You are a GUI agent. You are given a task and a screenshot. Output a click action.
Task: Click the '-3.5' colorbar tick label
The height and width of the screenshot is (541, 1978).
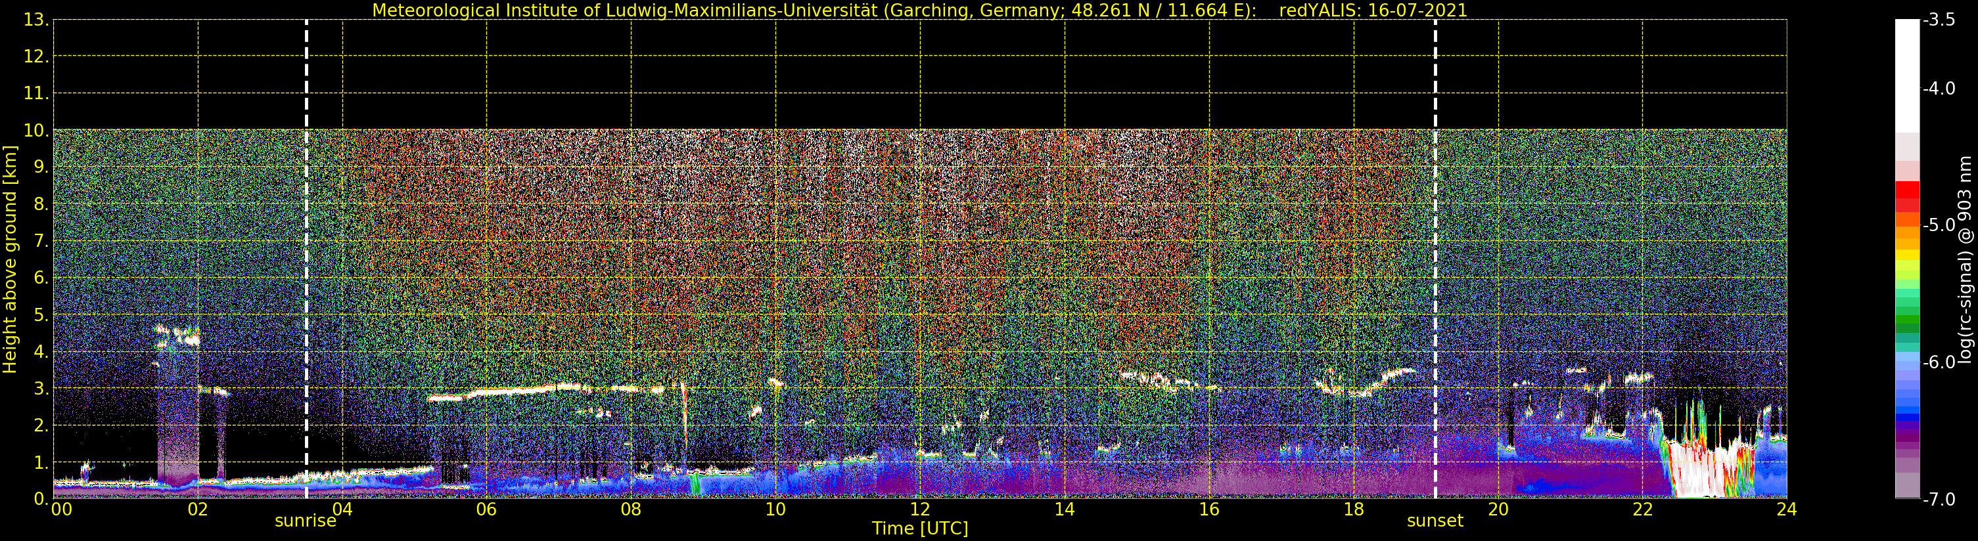[x=1939, y=20]
